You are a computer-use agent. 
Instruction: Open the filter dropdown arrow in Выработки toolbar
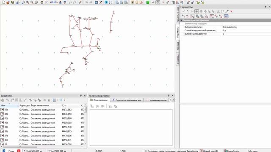coord(64,100)
